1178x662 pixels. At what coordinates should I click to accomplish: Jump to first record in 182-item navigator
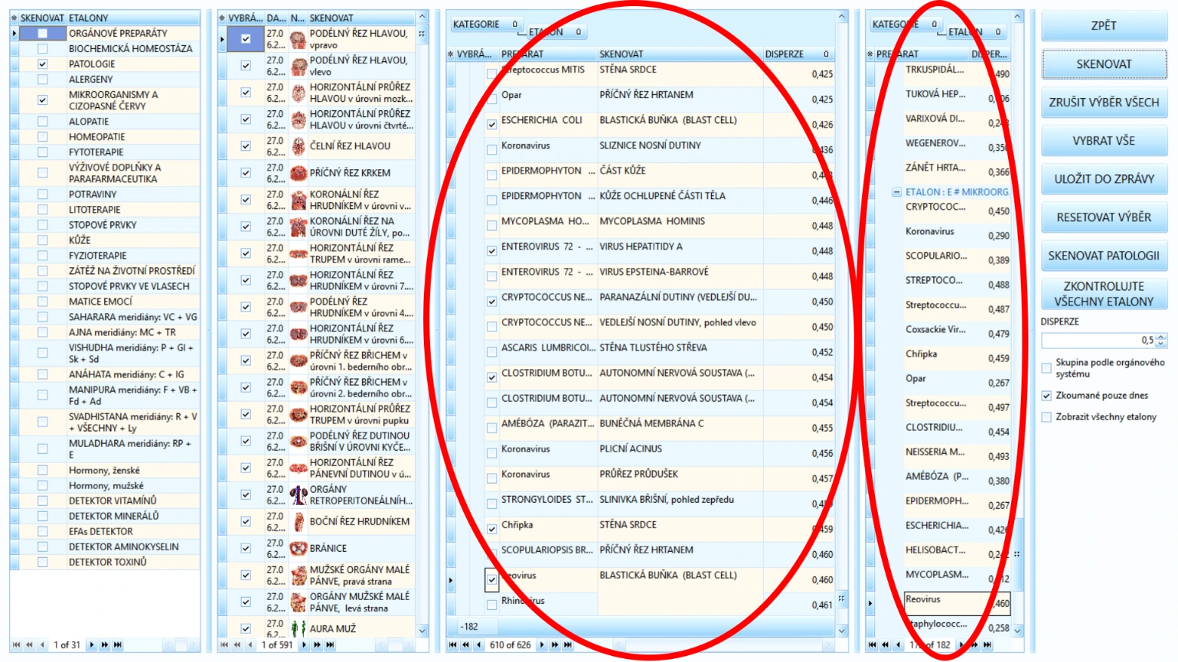pyautogui.click(x=873, y=645)
